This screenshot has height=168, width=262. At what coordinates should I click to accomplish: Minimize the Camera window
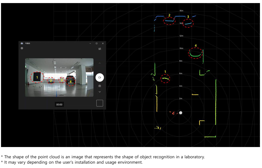(x=90, y=43)
